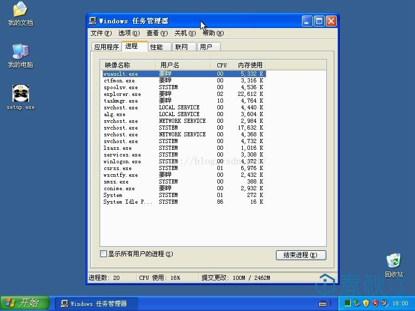Select the services.exe process row
The image size is (415, 311).
click(x=184, y=154)
